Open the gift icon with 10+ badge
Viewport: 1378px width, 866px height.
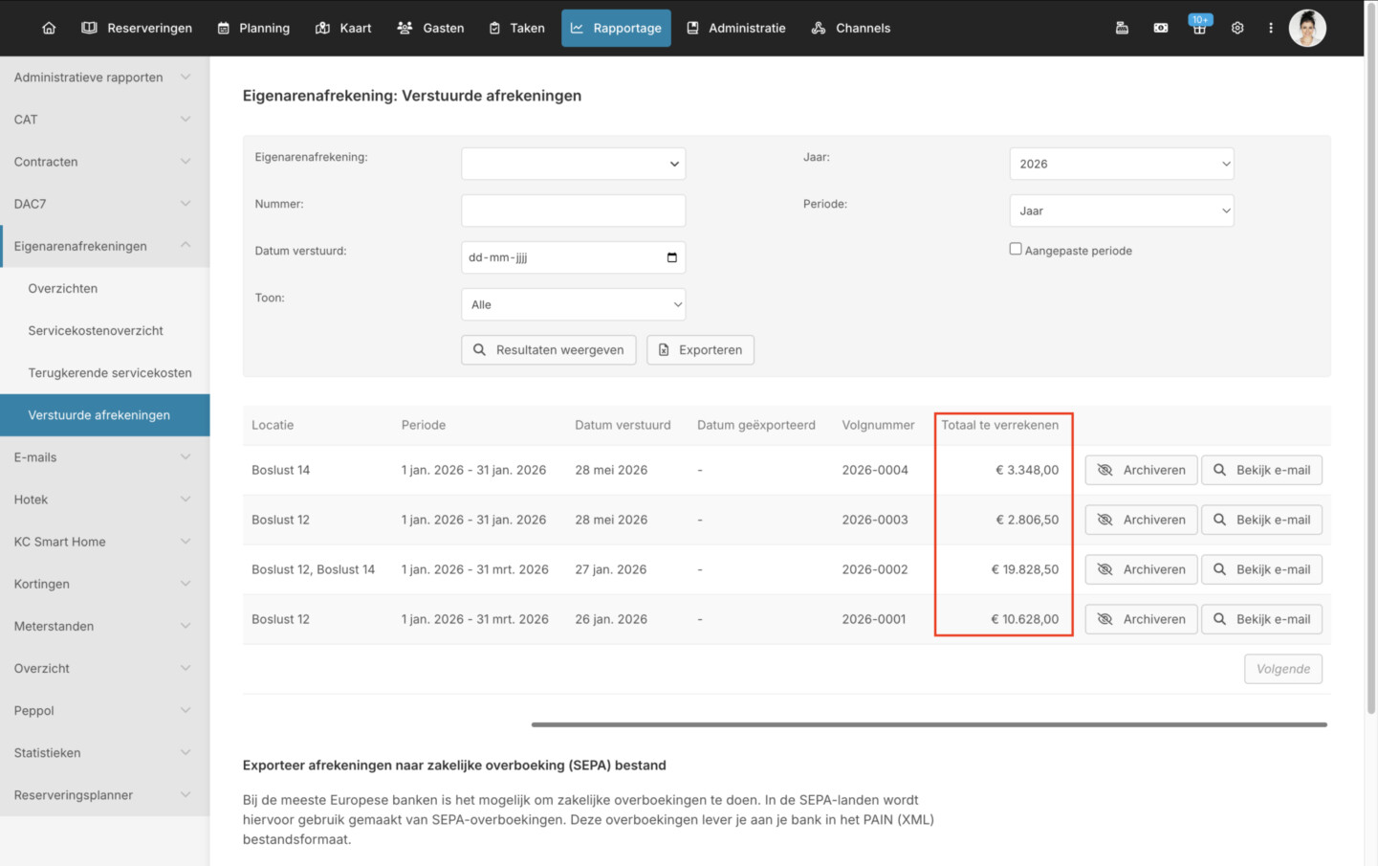click(1199, 26)
